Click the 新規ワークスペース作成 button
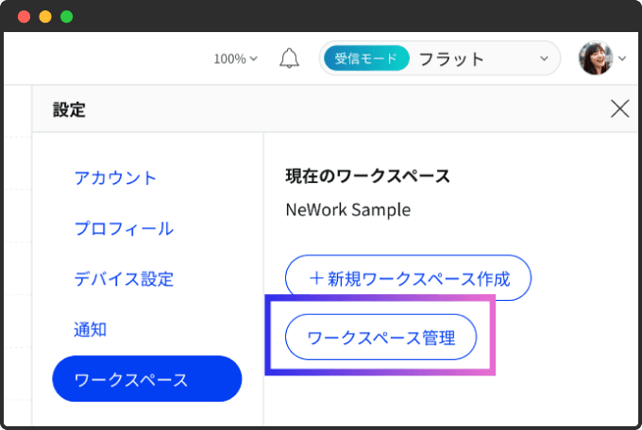 pyautogui.click(x=408, y=278)
